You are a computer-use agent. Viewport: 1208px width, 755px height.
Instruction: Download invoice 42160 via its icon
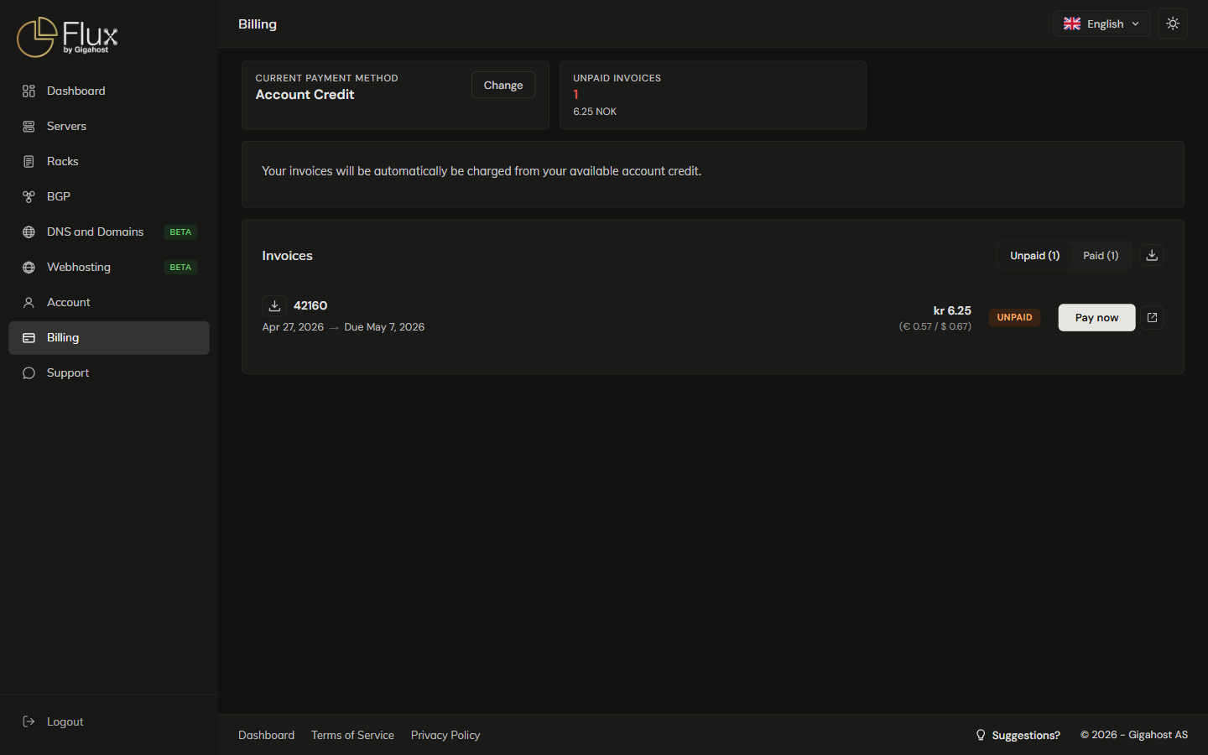(274, 305)
